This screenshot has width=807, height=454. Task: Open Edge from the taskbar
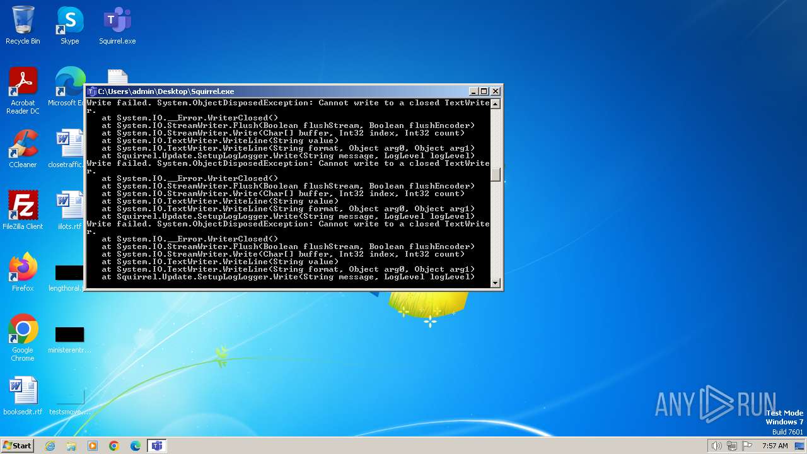coord(136,446)
